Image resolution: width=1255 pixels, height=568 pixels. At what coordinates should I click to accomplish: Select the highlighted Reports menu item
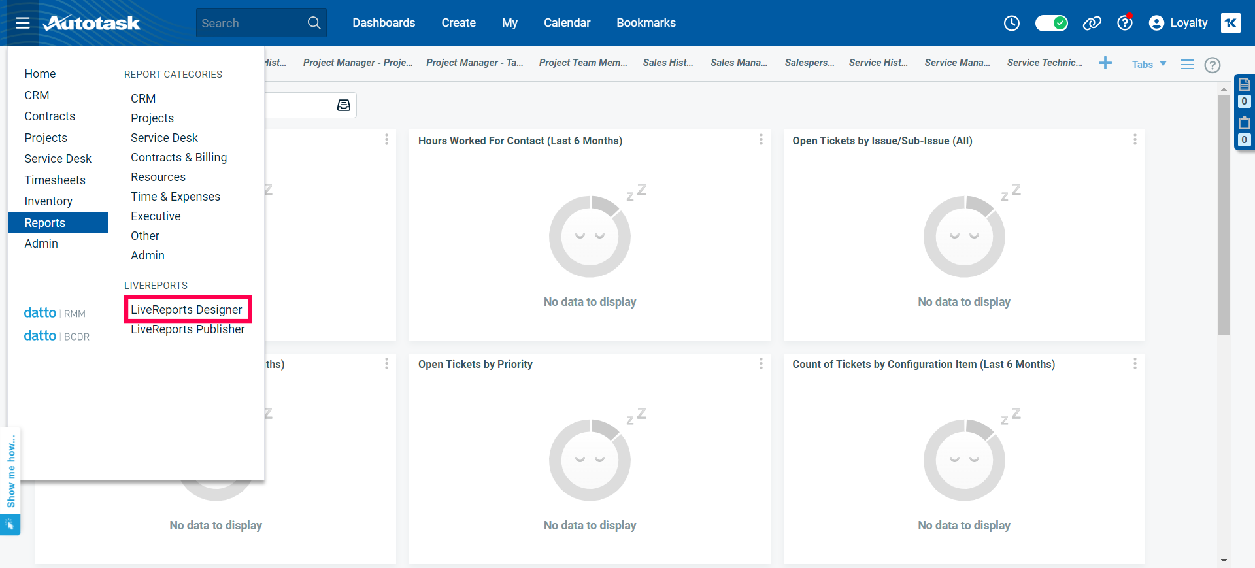(58, 223)
